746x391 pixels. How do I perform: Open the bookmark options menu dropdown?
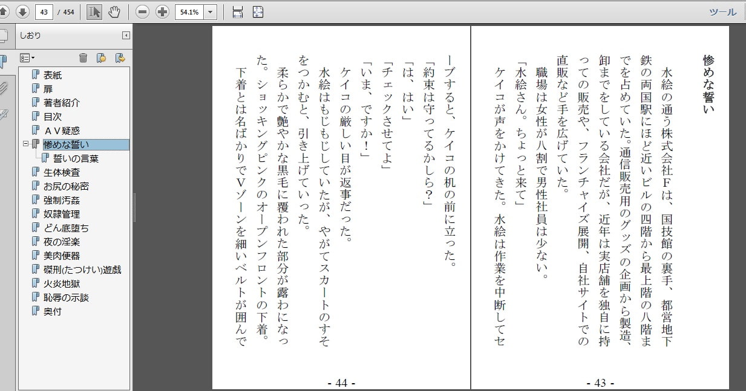pos(27,58)
